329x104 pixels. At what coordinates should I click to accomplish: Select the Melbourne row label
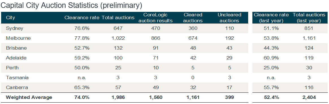(18, 38)
